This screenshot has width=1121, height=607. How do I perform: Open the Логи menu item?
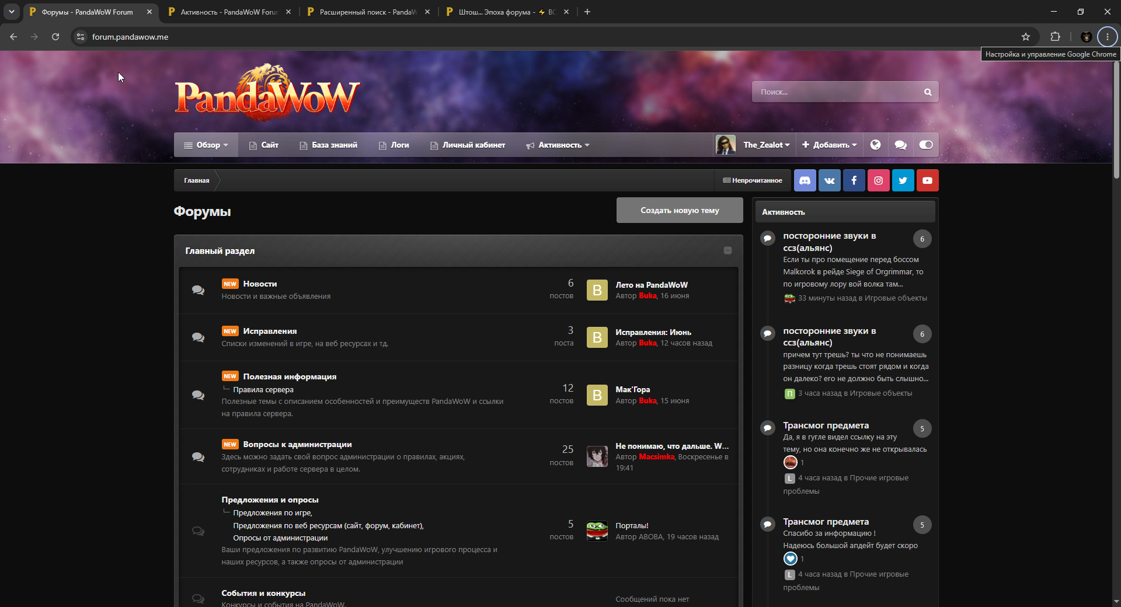click(394, 145)
